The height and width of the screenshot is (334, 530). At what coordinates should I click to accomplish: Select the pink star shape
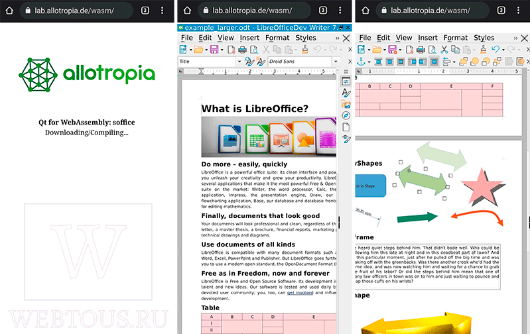[482, 187]
